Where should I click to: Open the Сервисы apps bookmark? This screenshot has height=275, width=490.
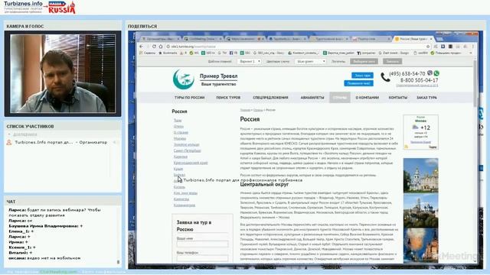point(147,53)
